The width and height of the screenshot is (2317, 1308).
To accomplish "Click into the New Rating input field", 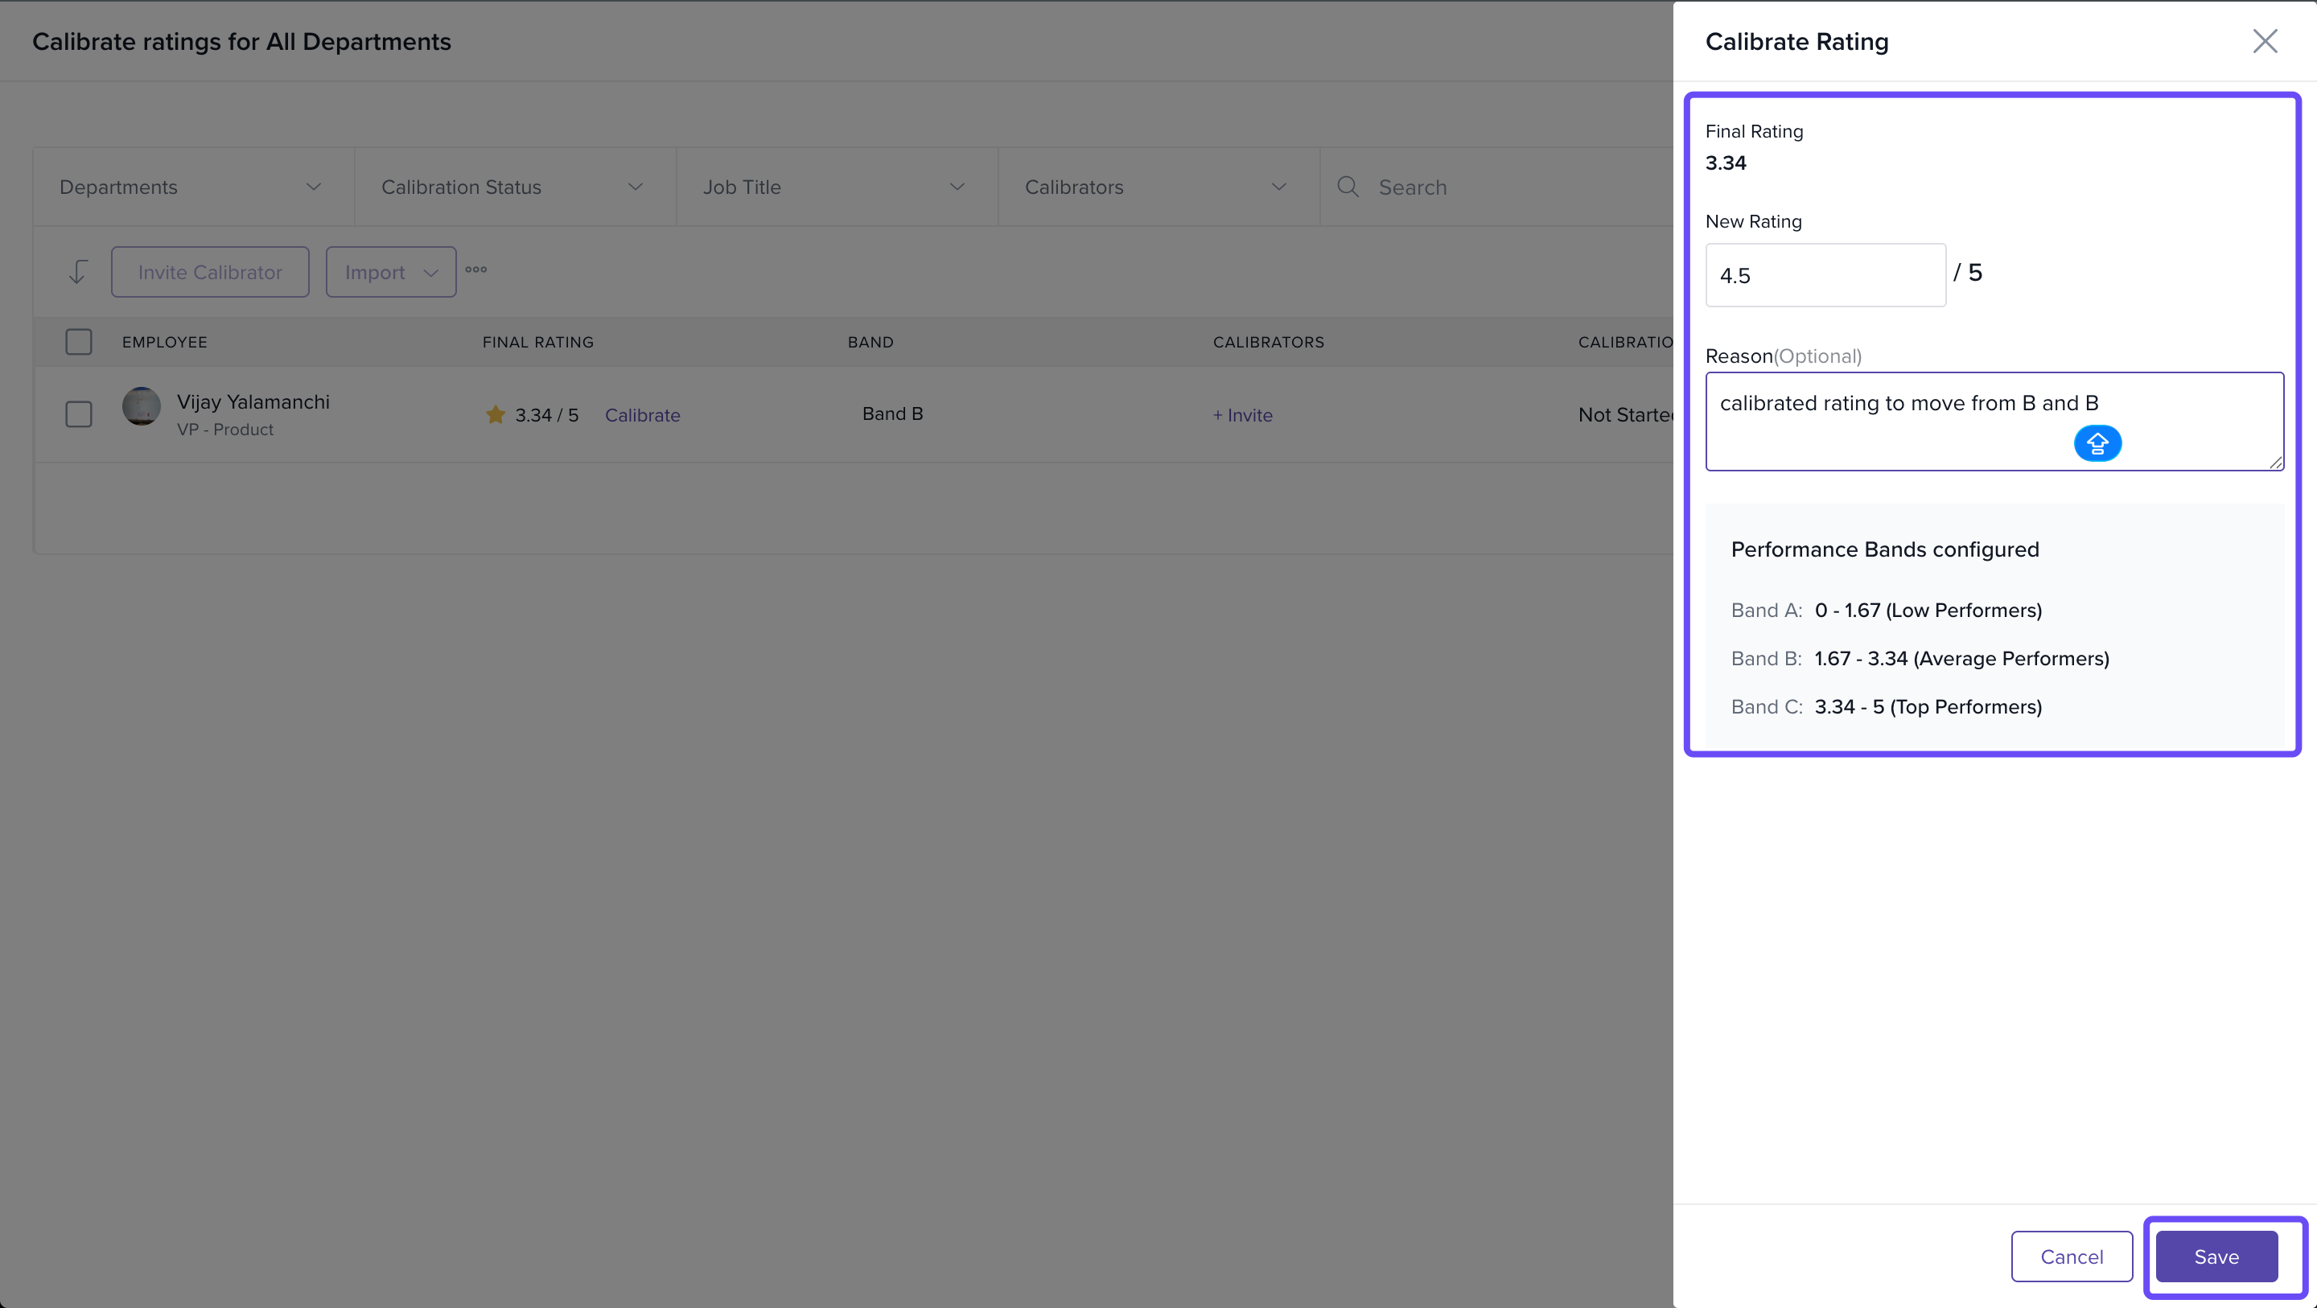I will pyautogui.click(x=1825, y=275).
